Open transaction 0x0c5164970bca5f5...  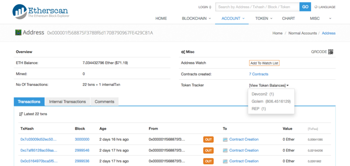pos(38,161)
